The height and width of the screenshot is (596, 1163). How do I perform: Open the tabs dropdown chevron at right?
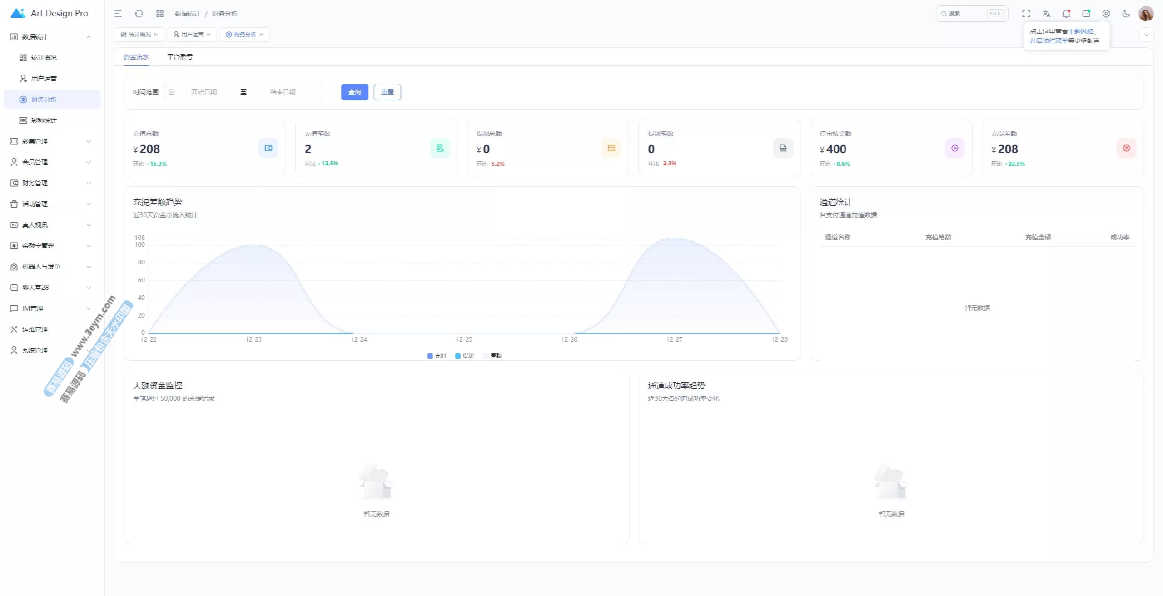tap(1146, 35)
